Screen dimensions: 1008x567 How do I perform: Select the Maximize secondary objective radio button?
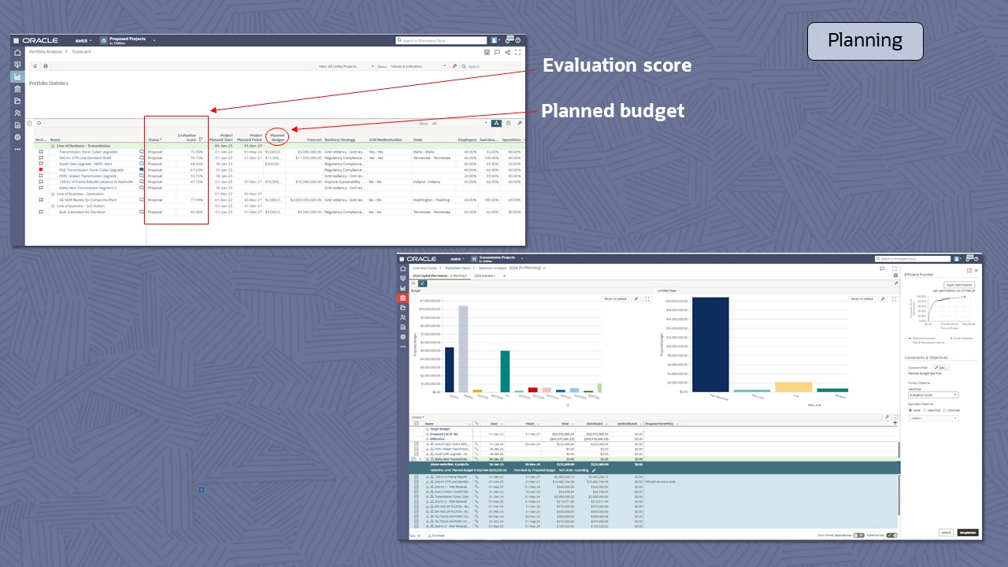tap(925, 410)
